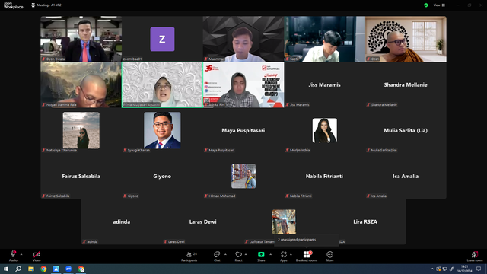This screenshot has height=274, width=487.
Task: Select Muammar's video tile
Action: click(x=243, y=39)
